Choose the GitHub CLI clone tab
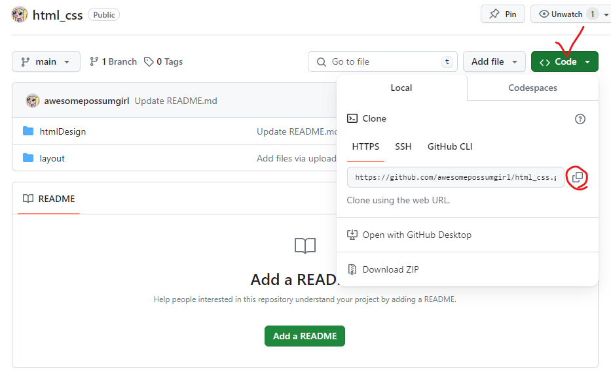The width and height of the screenshot is (611, 370). [450, 146]
